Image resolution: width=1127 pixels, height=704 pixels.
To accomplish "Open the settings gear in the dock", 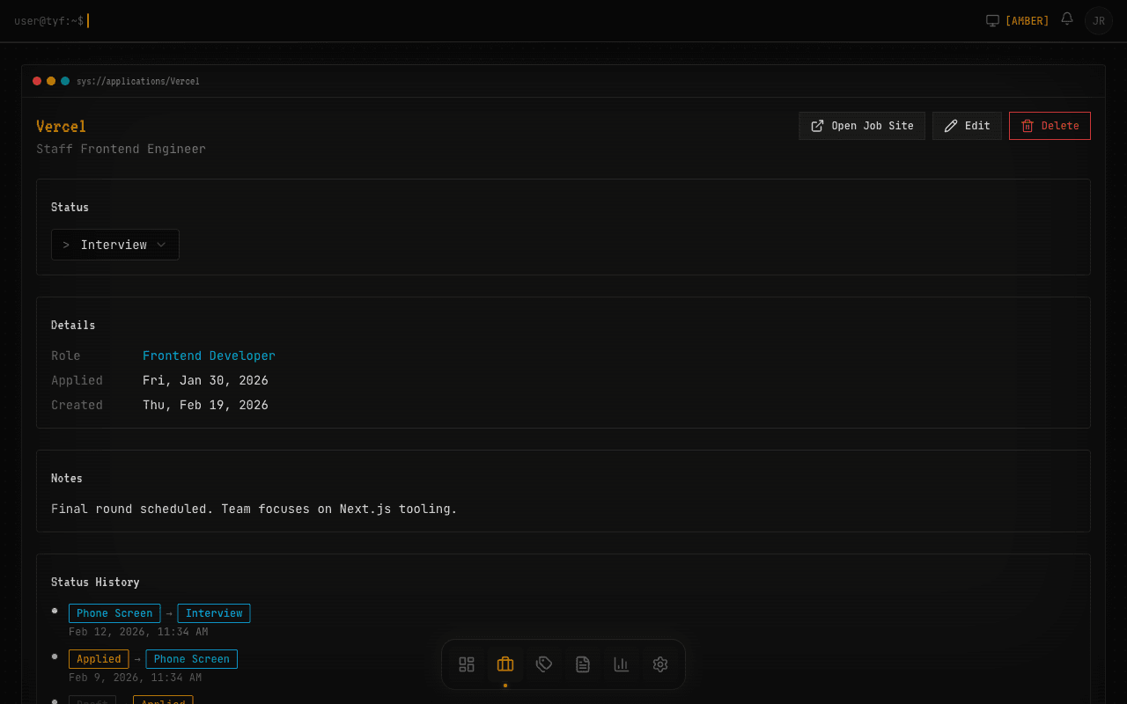I will pyautogui.click(x=660, y=664).
